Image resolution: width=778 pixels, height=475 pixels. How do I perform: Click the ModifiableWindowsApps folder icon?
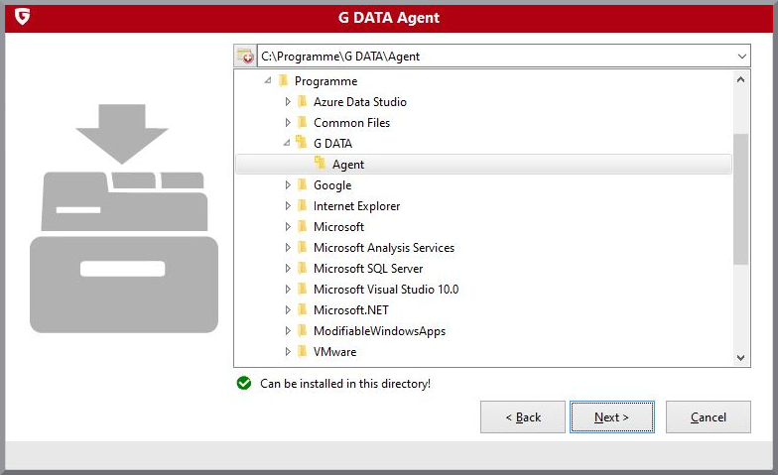click(302, 330)
